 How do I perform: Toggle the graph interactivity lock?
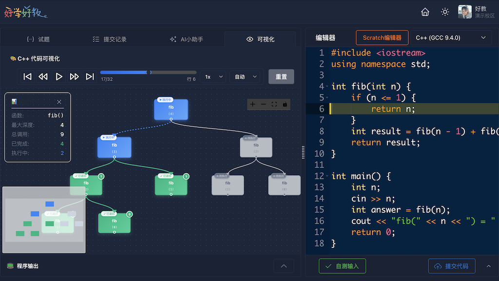(285, 104)
